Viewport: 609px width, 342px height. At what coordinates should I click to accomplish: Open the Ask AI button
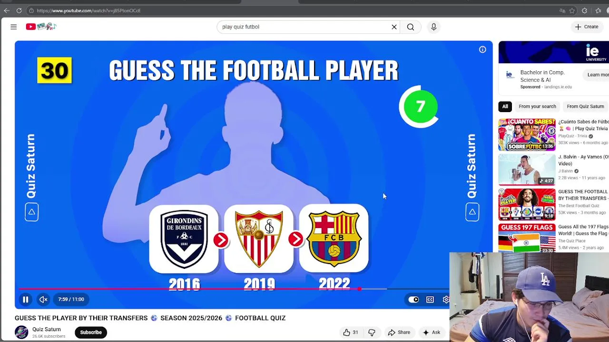[x=431, y=332]
